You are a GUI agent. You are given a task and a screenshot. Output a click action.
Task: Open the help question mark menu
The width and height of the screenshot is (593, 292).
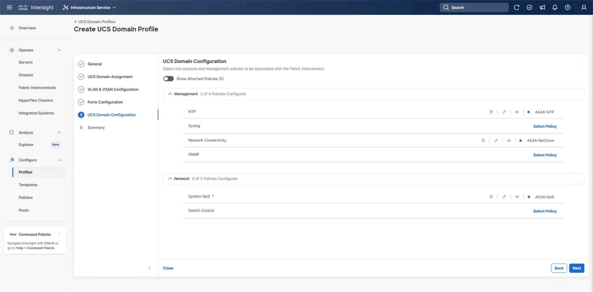coord(568,7)
